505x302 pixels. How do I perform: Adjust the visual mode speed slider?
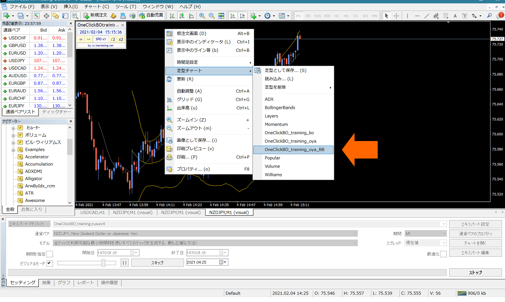(x=103, y=263)
